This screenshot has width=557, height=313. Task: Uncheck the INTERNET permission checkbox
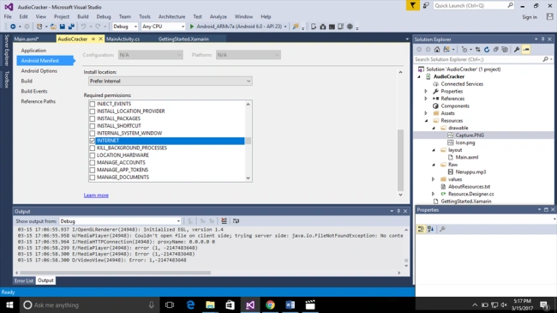[x=93, y=141]
